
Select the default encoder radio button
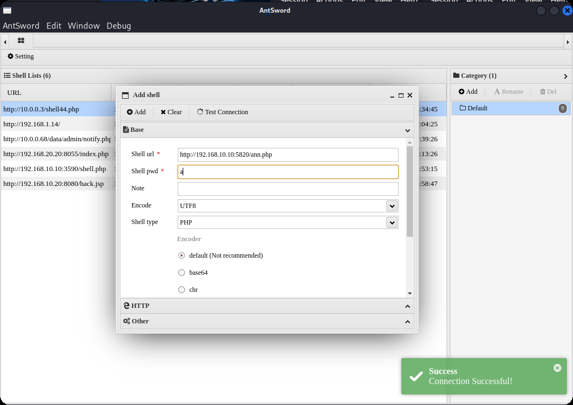pos(182,255)
